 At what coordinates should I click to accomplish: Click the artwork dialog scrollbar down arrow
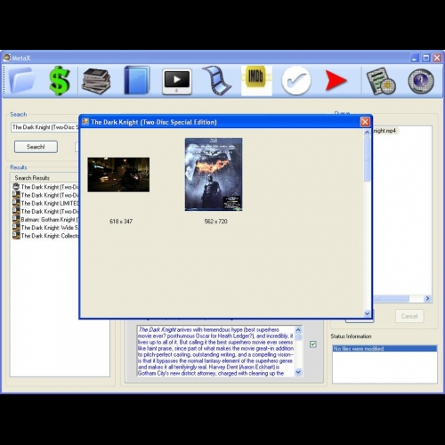pos(367,313)
